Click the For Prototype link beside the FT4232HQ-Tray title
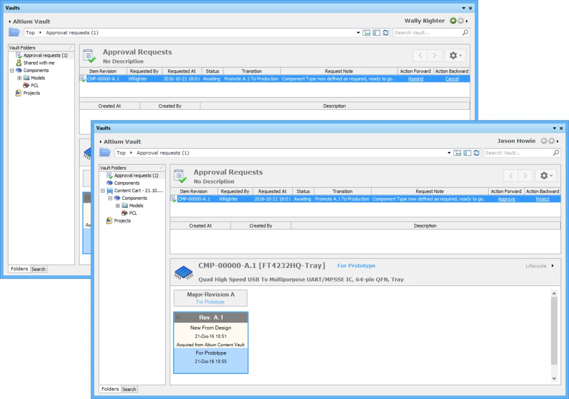 tap(356, 266)
